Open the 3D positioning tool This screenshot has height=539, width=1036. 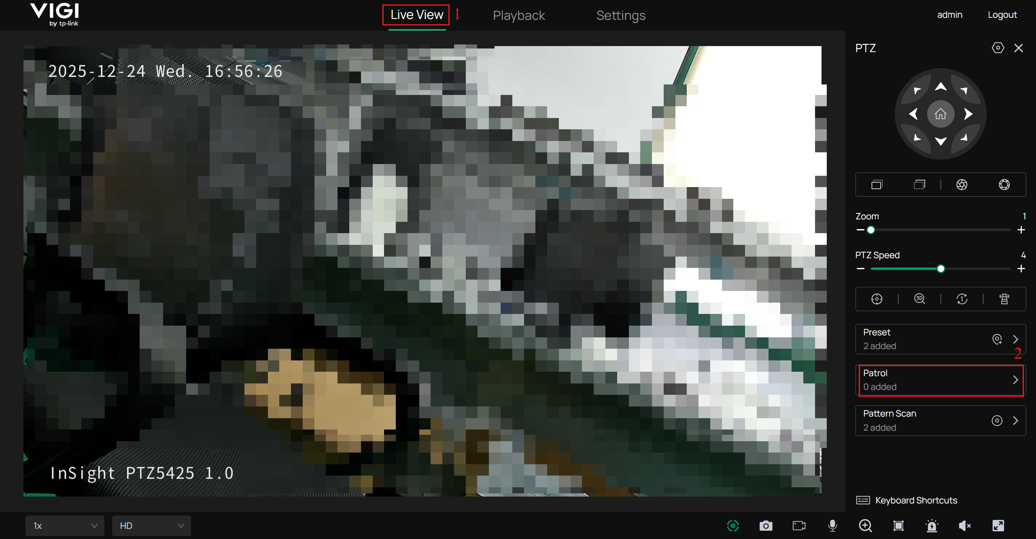919,299
